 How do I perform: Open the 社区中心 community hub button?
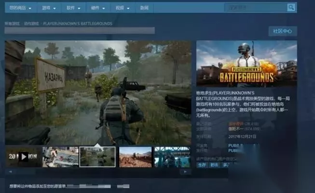[x=283, y=31]
